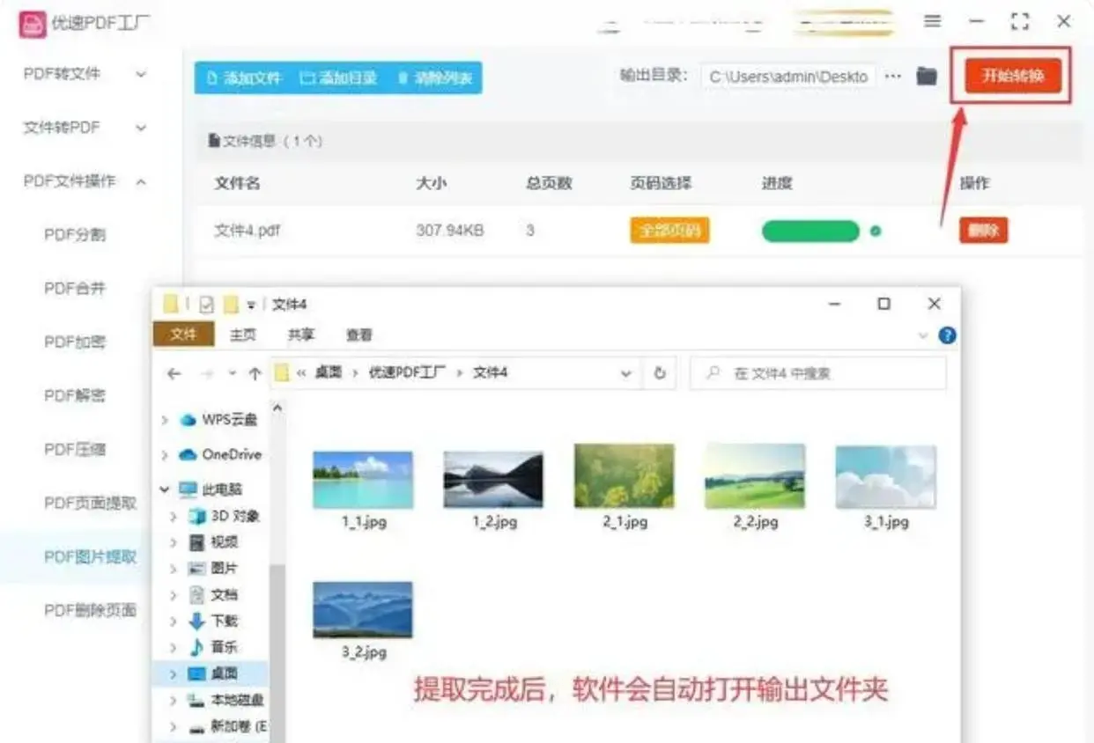Click the 全部页码 page selection button

click(669, 231)
